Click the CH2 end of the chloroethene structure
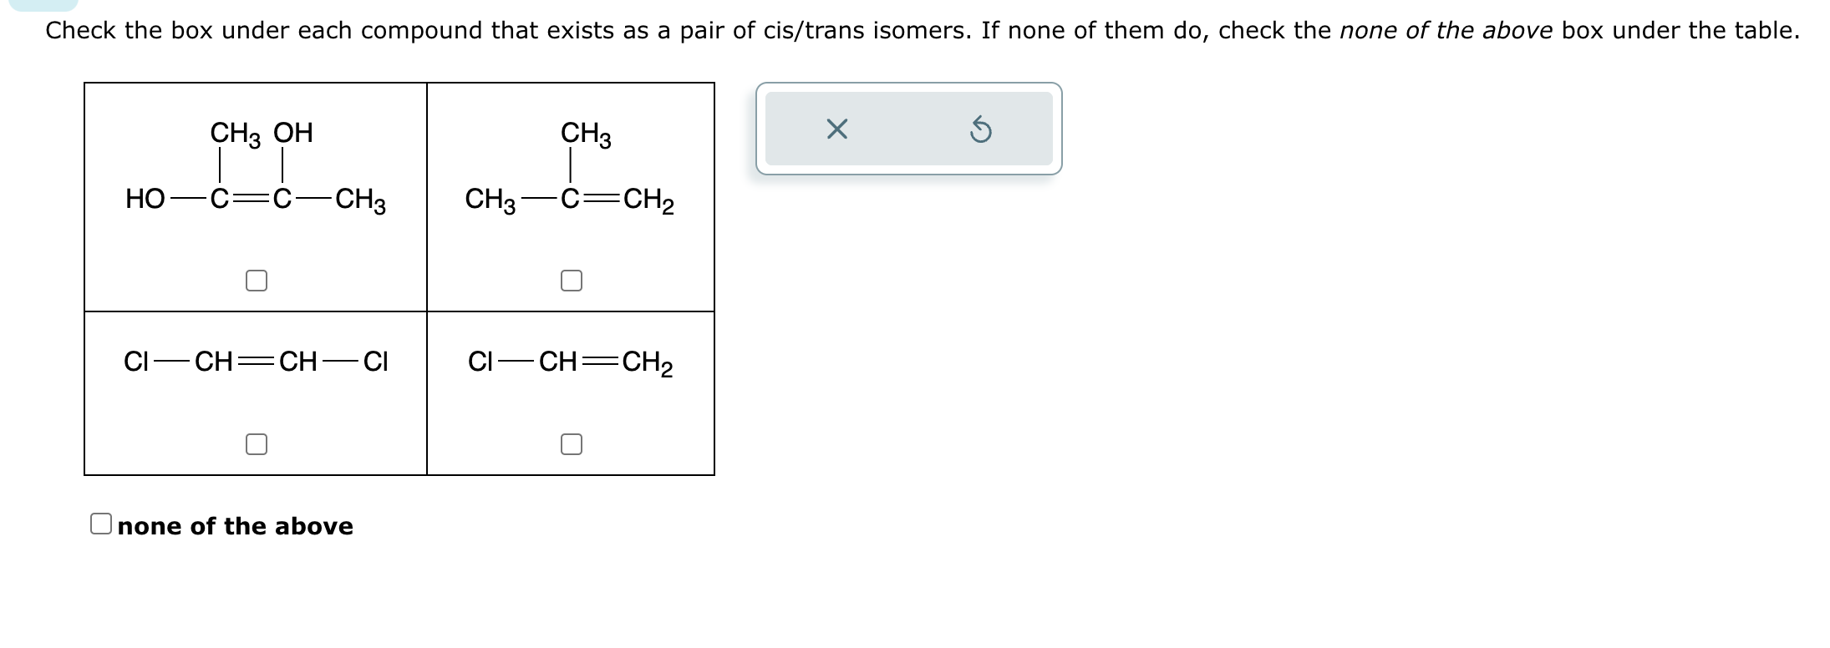This screenshot has width=1830, height=648. coord(648,363)
